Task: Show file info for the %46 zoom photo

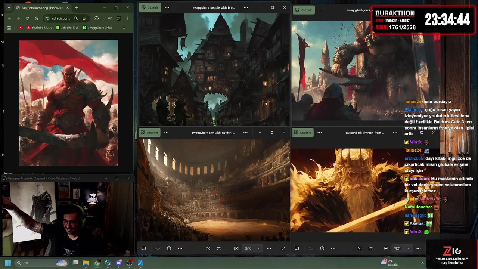Action: tap(169, 248)
